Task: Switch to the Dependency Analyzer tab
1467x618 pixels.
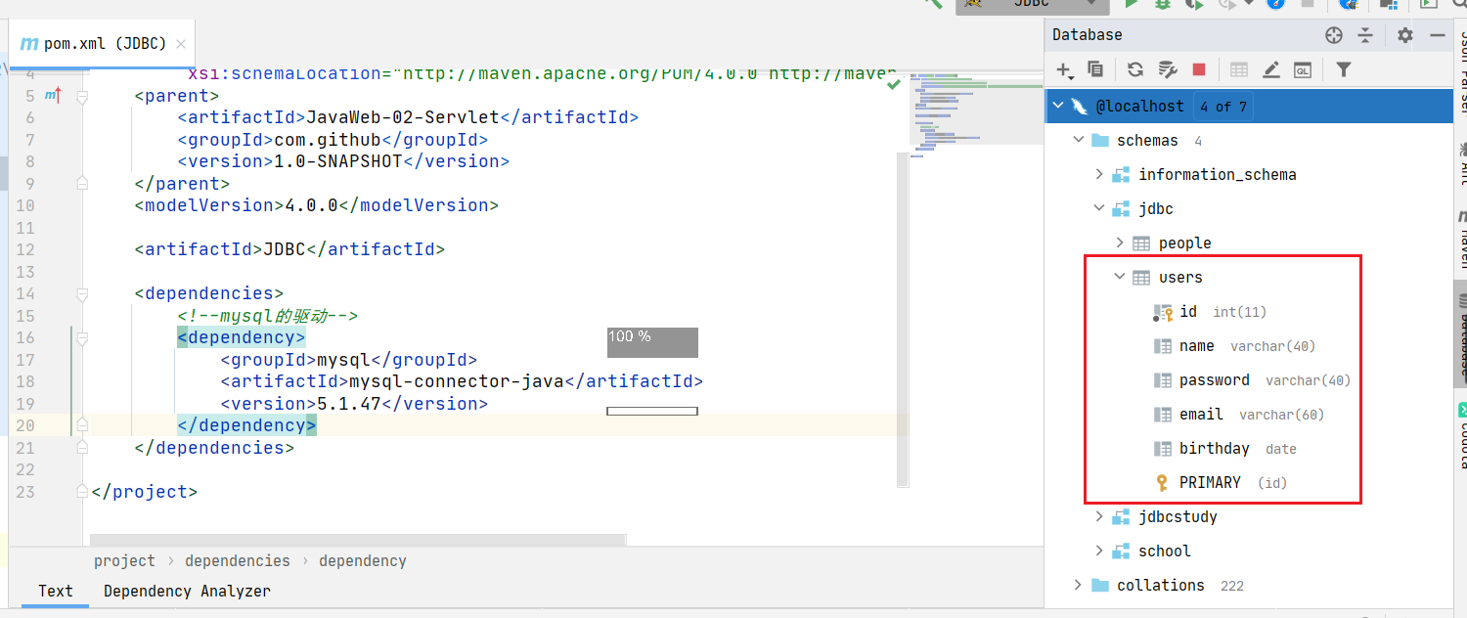Action: point(187,591)
